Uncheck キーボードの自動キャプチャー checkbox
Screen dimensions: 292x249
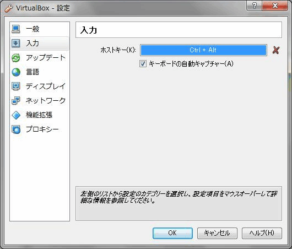(x=143, y=64)
